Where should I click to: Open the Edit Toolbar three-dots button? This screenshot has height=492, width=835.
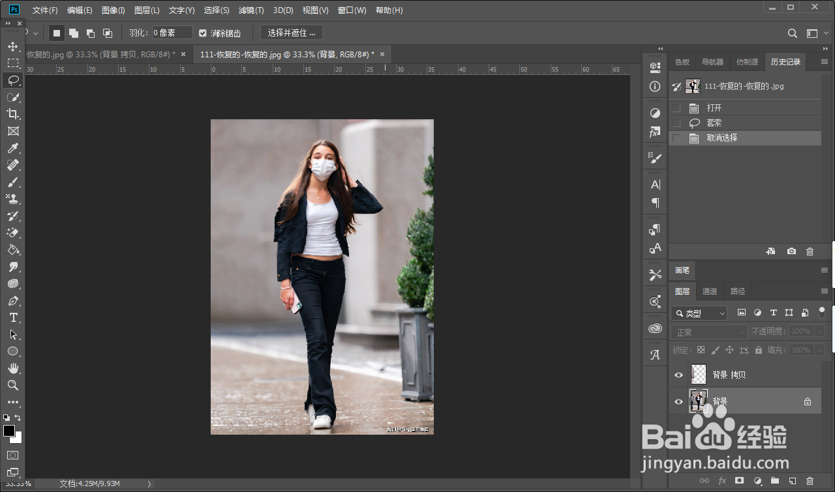pos(12,402)
